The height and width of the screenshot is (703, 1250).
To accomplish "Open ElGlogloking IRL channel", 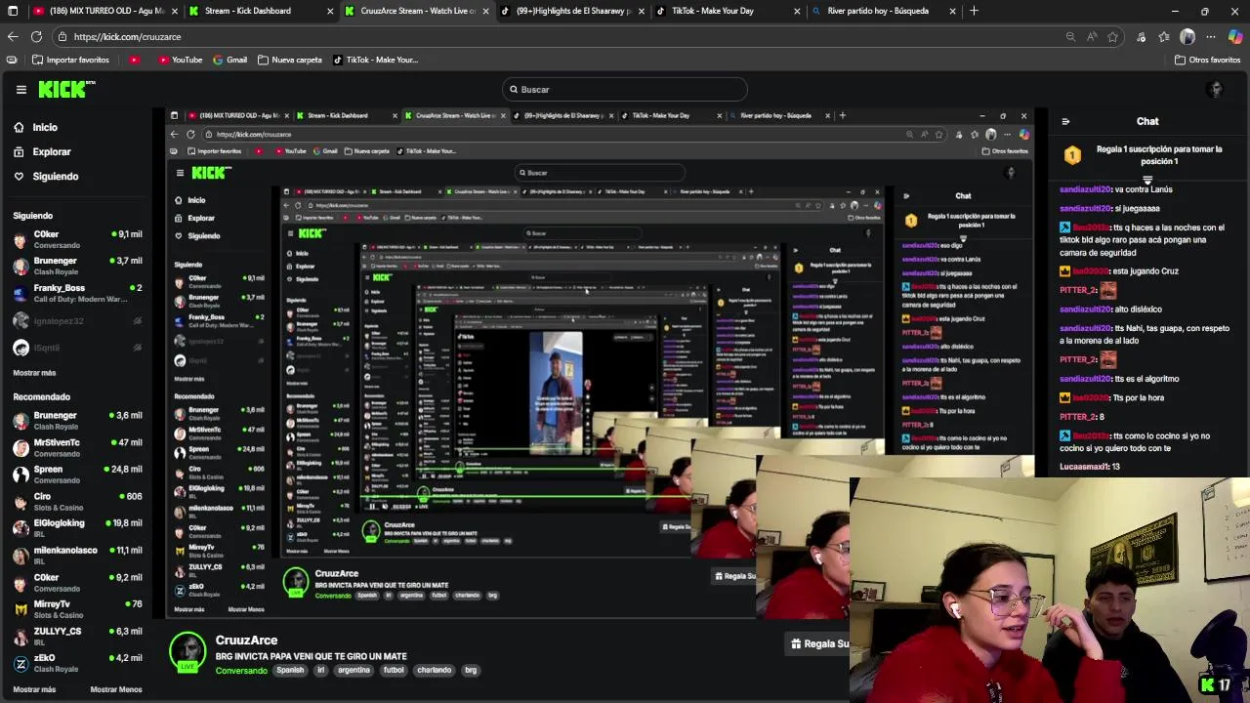I will pyautogui.click(x=76, y=528).
